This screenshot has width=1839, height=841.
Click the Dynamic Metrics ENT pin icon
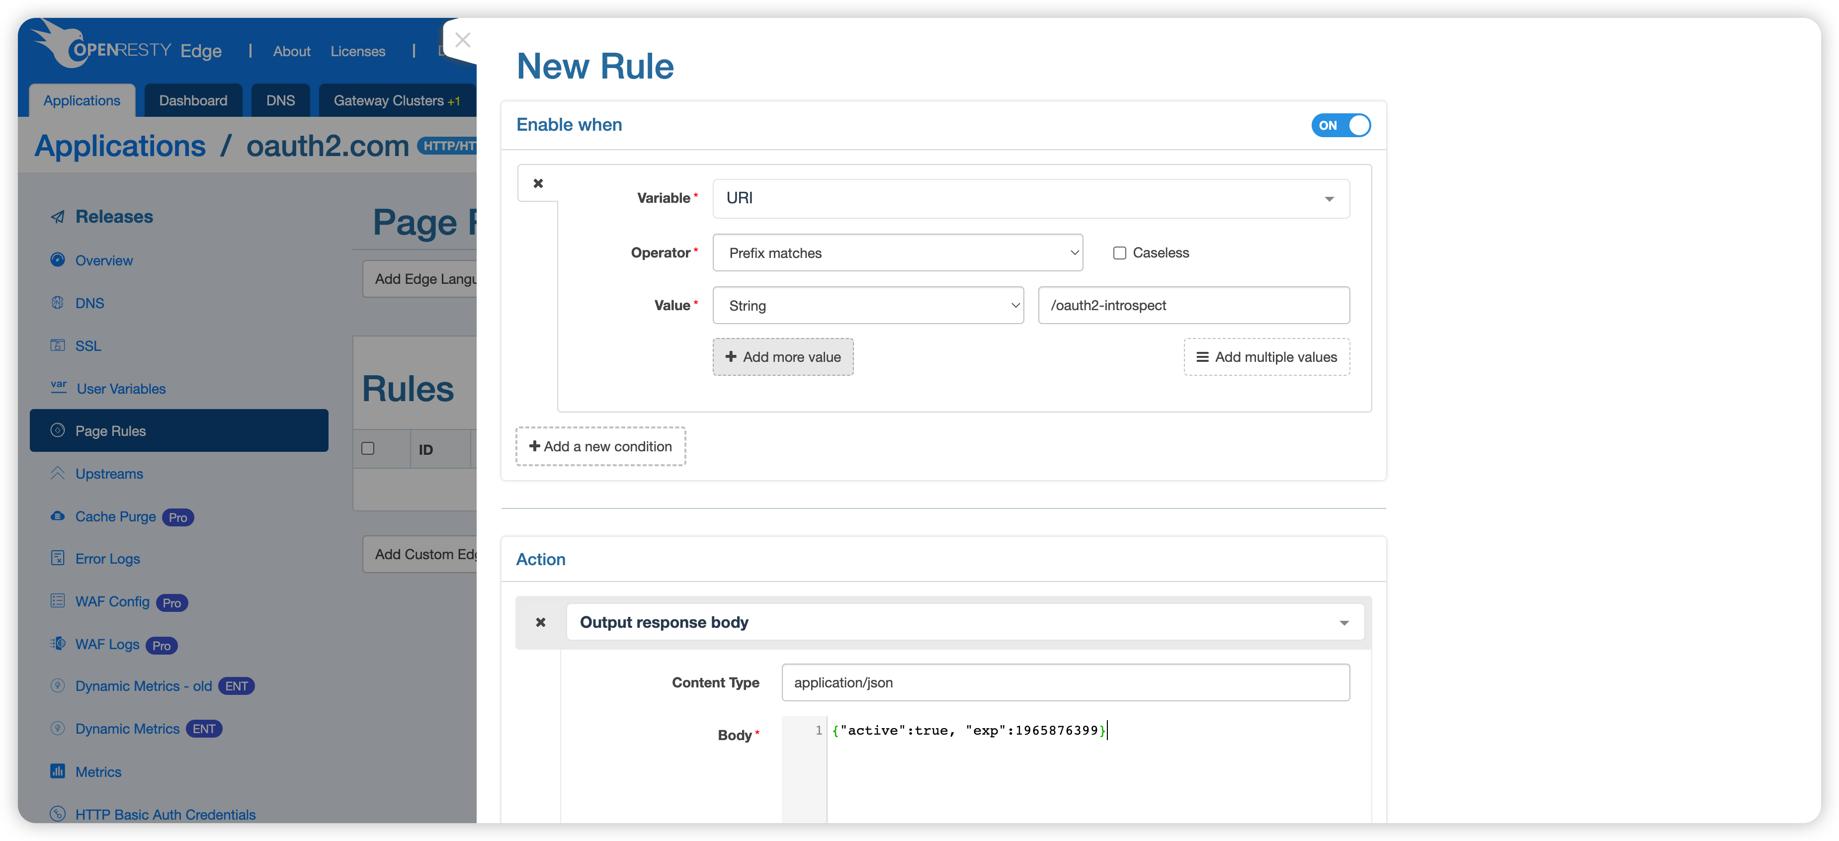point(58,729)
